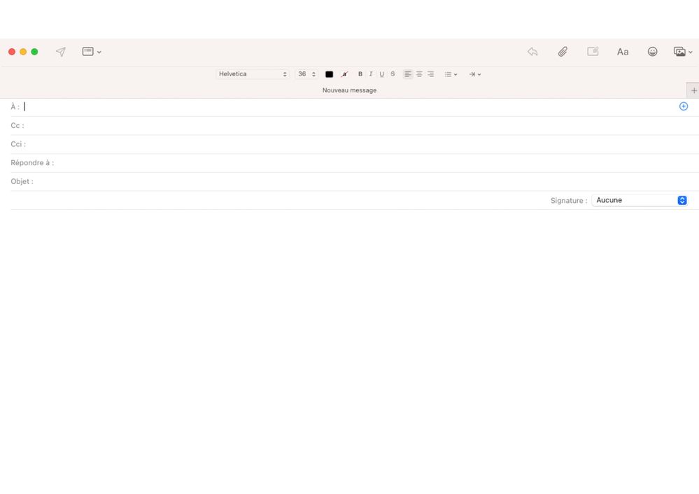Image resolution: width=699 pixels, height=494 pixels.
Task: Add a new tab with plus button
Action: 693,90
